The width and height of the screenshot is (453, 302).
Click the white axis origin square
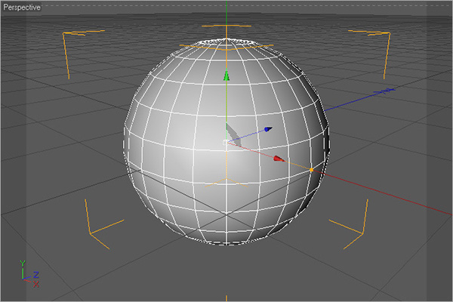pos(225,142)
